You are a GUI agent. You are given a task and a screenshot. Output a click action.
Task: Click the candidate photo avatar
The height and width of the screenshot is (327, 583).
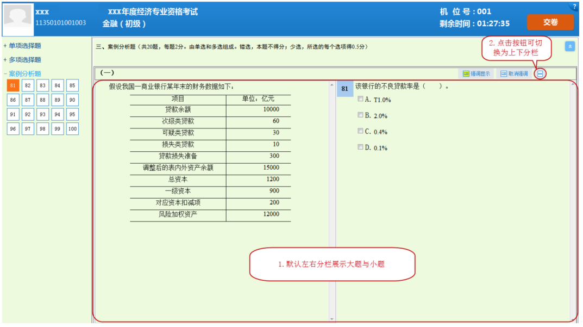(18, 17)
